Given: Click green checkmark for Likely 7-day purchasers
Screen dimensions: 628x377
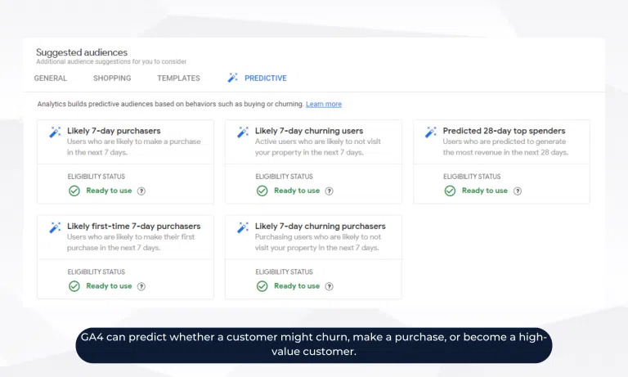Looking at the screenshot, I should (74, 191).
